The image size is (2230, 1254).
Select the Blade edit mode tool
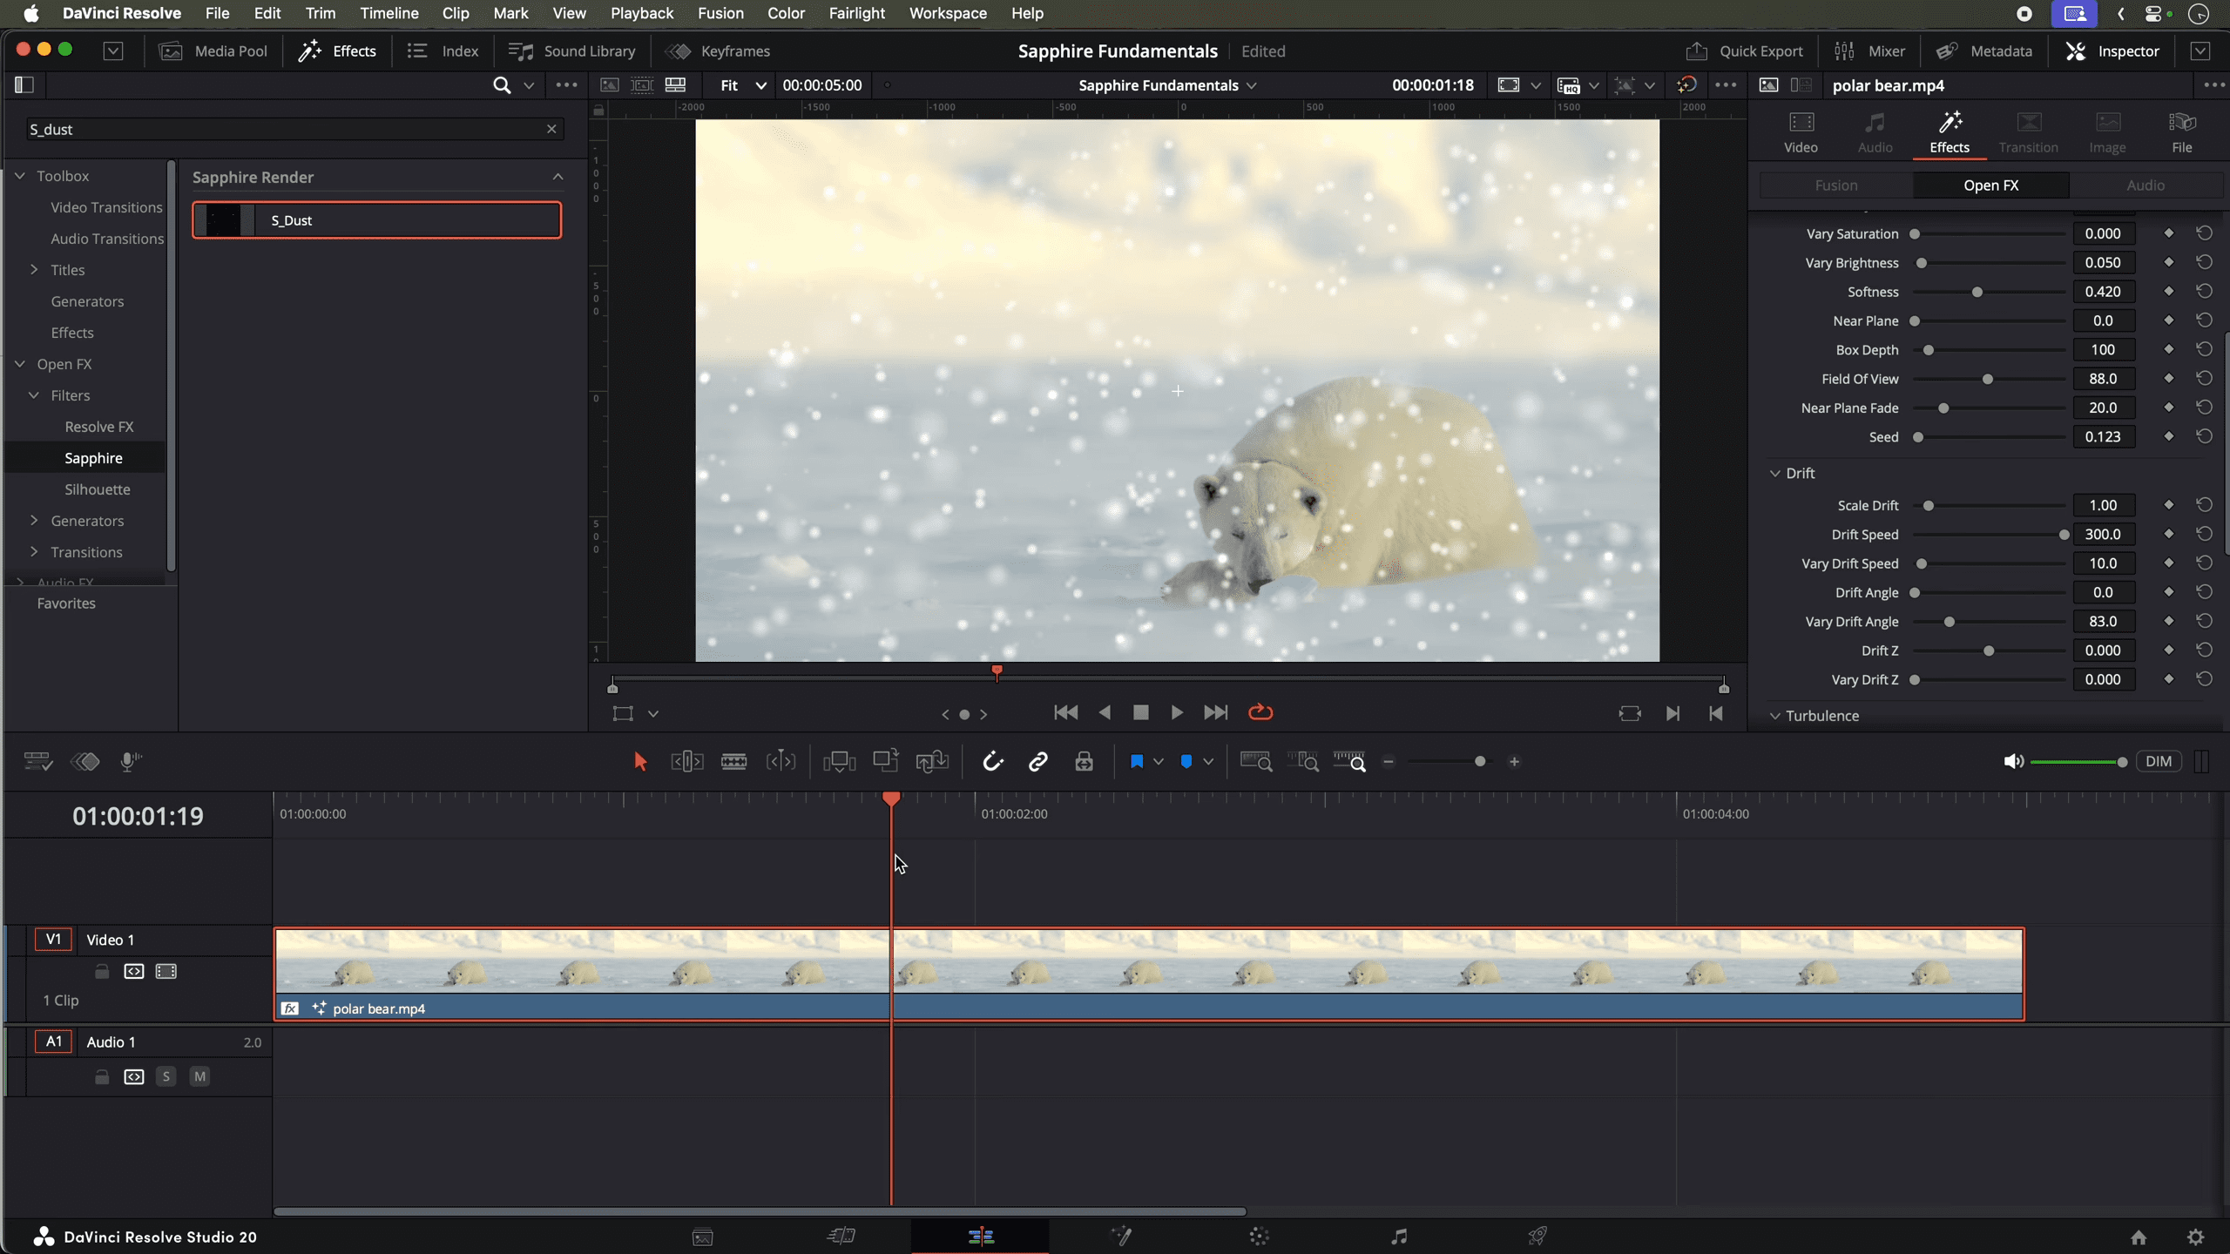733,762
